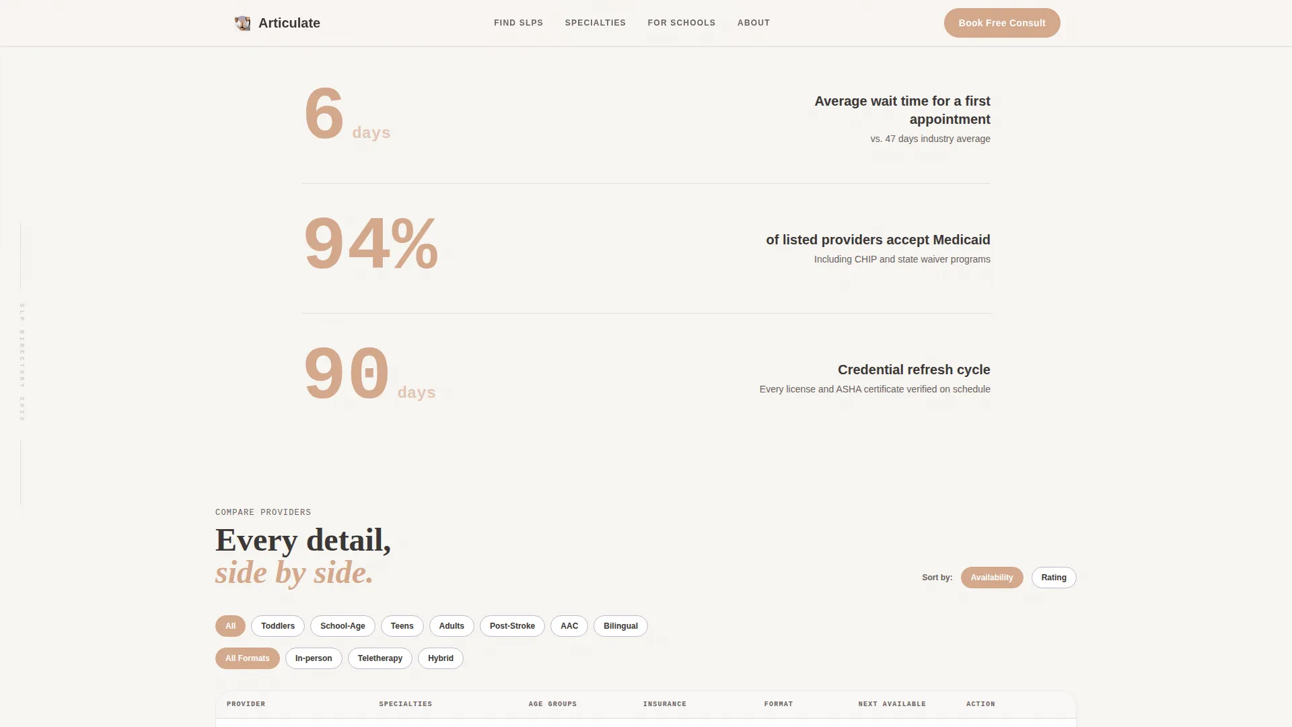The width and height of the screenshot is (1292, 727).
Task: Open the For Schools nav link
Action: click(682, 23)
